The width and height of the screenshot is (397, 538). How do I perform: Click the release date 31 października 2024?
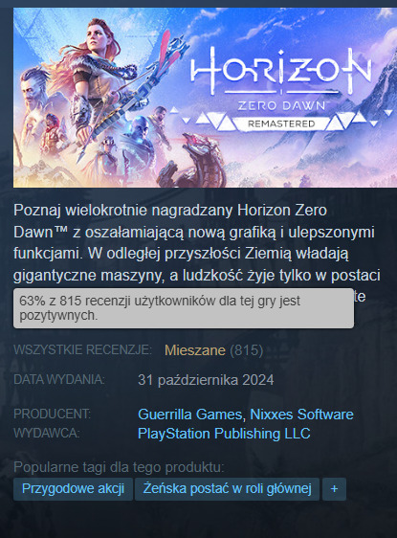(x=206, y=380)
